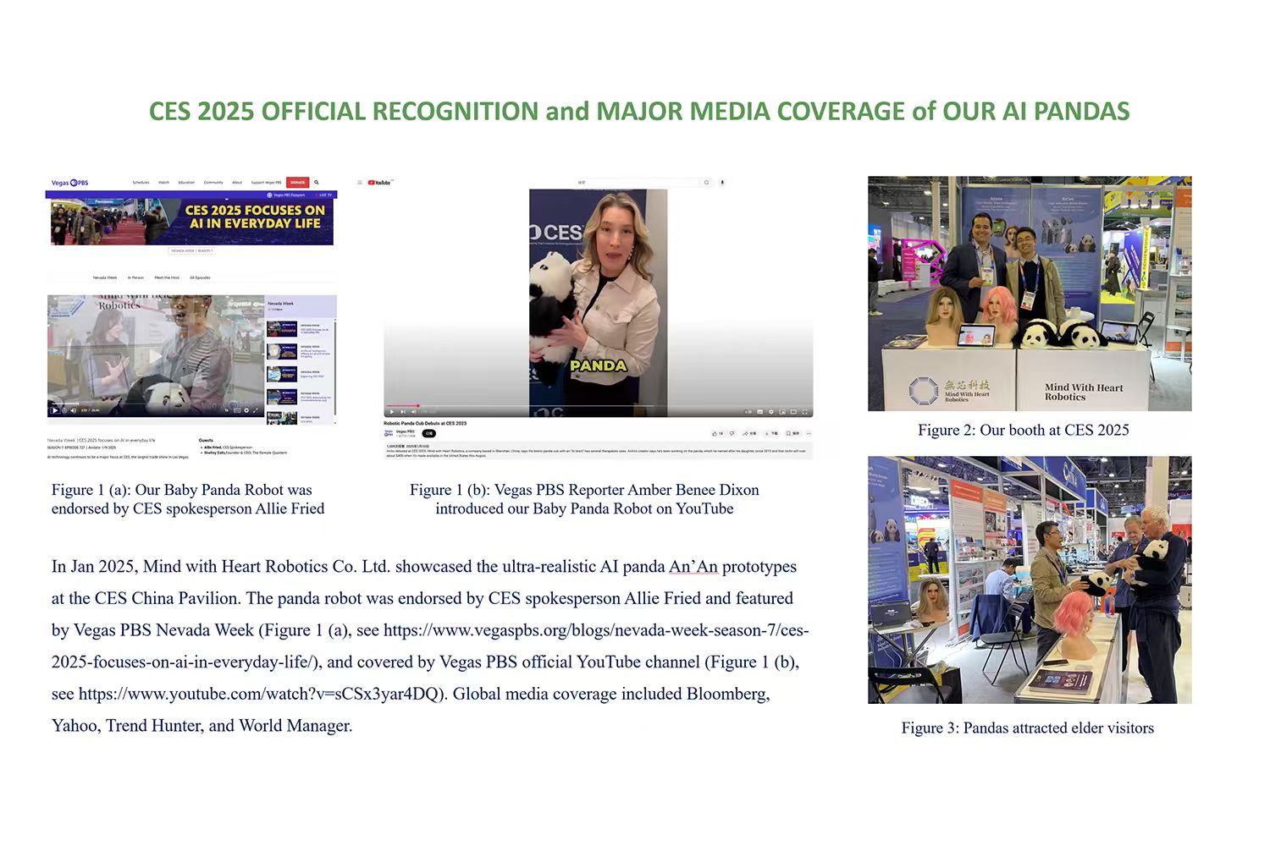
Task: Click the YouTube voice search microphone
Action: (722, 183)
